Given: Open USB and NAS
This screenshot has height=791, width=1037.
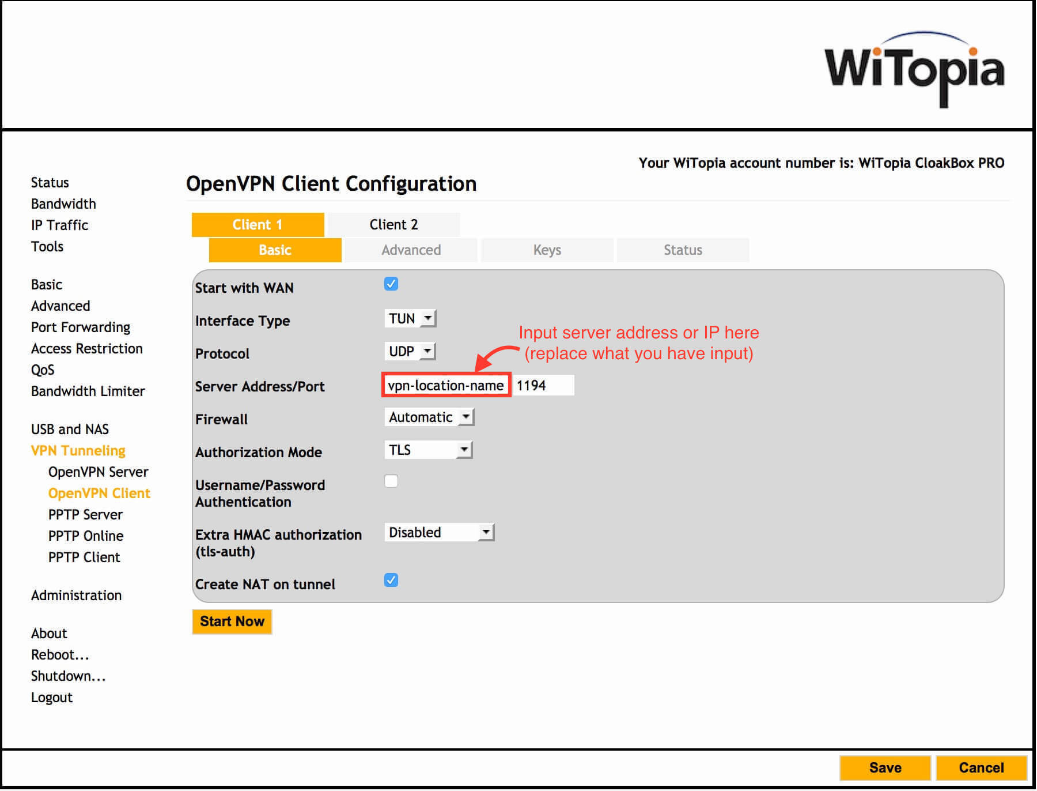Looking at the screenshot, I should pyautogui.click(x=70, y=430).
